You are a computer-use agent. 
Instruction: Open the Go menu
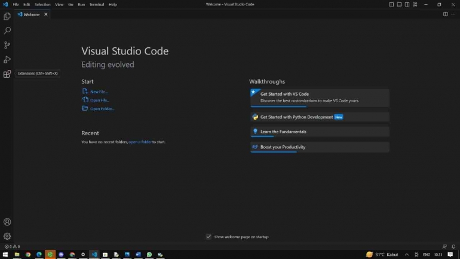pos(70,4)
